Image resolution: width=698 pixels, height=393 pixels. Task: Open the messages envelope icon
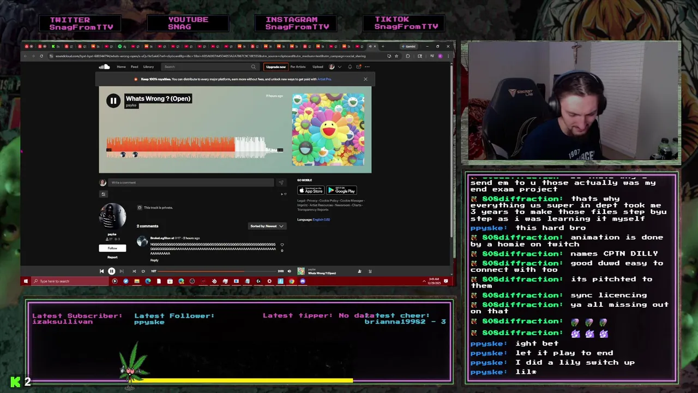[x=358, y=67]
